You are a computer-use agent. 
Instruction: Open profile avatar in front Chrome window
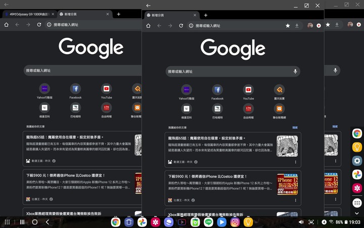[x=310, y=26]
